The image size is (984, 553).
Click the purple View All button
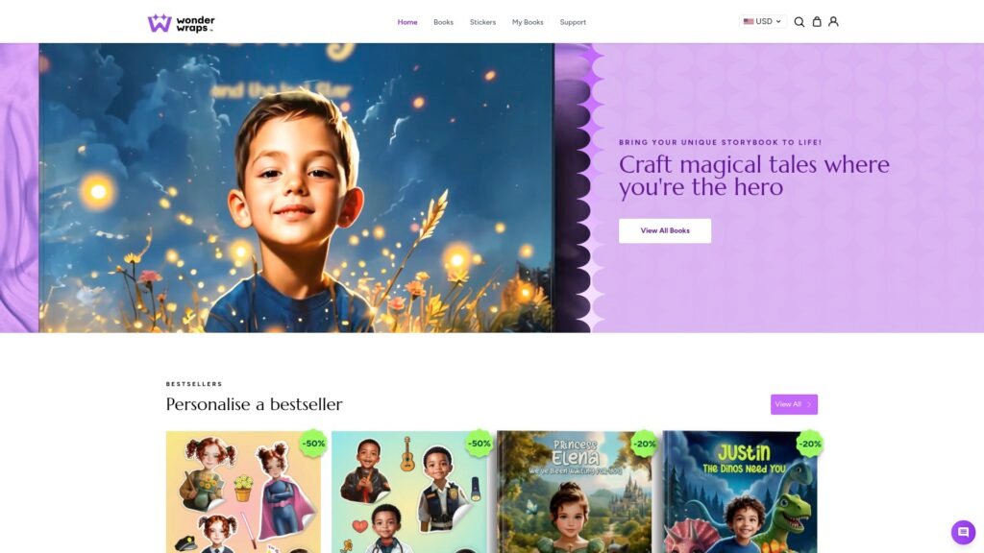coord(794,404)
